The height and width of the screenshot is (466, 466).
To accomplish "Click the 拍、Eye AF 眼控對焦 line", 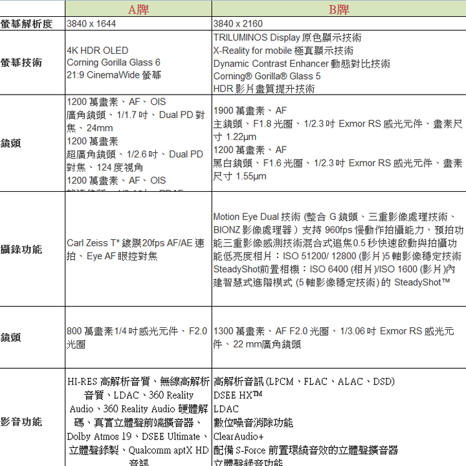I will click(x=112, y=256).
